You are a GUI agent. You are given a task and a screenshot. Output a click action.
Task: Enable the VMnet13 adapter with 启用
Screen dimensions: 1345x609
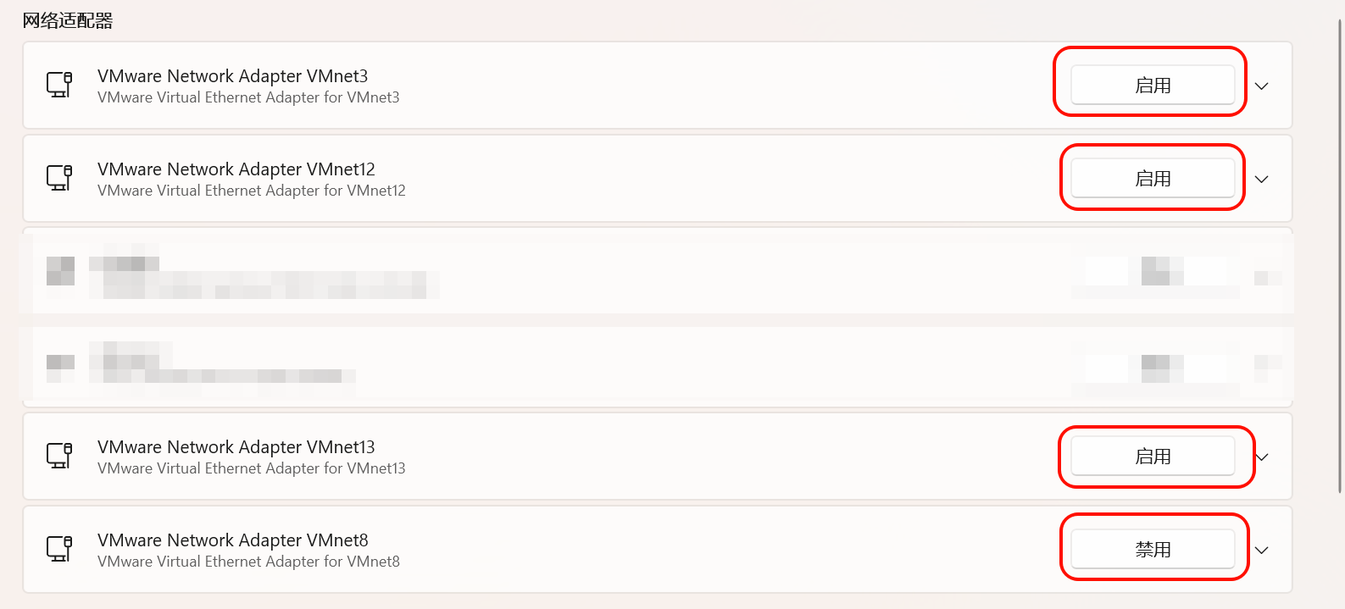click(x=1153, y=456)
